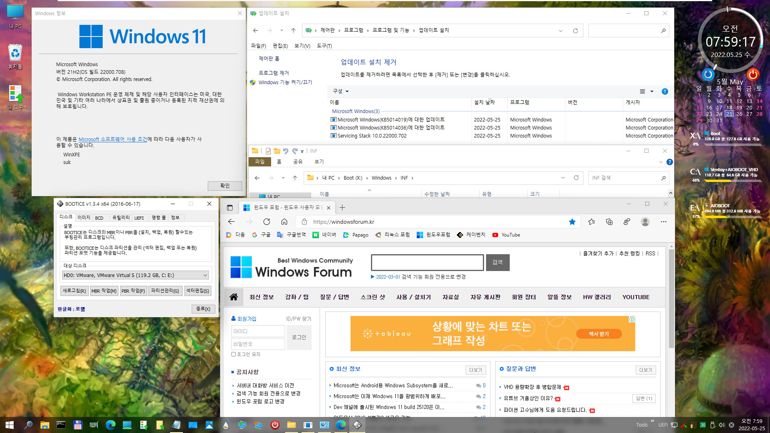Click the Windows Start button

coord(10,425)
